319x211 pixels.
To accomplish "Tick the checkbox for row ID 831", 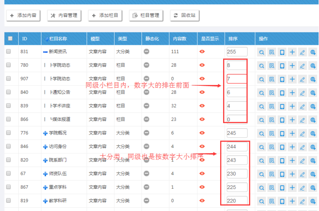I will pyautogui.click(x=8, y=52).
